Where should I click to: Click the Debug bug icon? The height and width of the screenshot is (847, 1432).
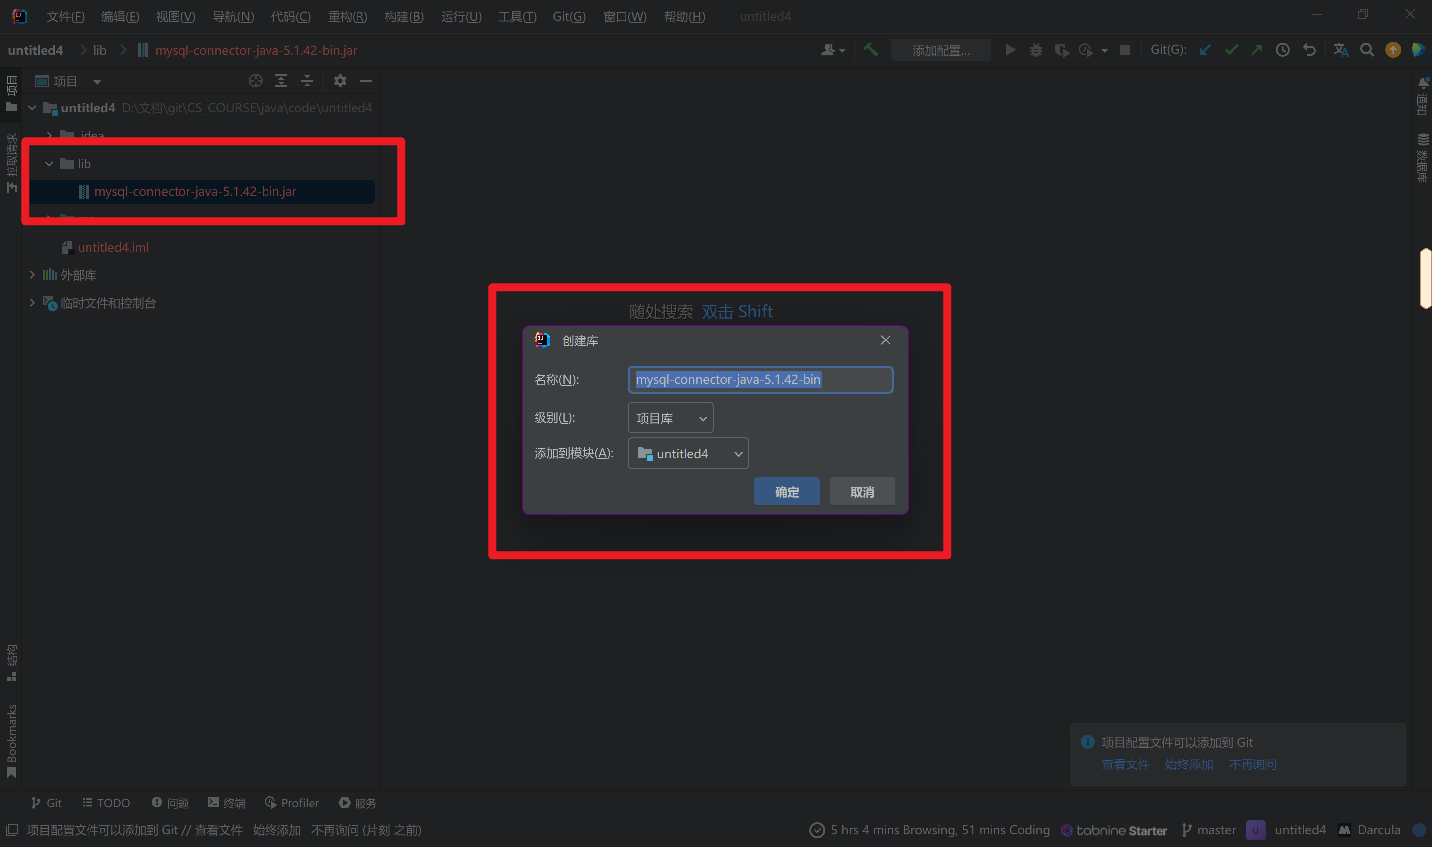[1036, 50]
